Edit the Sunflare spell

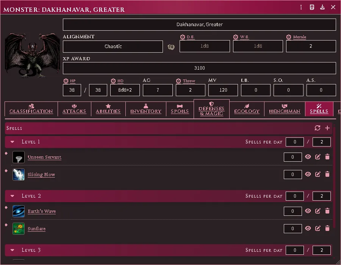[318, 228]
